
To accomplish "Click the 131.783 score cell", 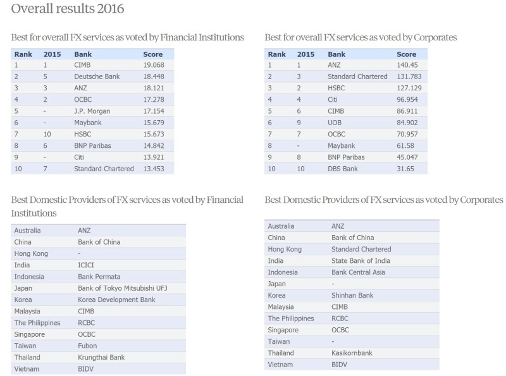I will pyautogui.click(x=410, y=76).
